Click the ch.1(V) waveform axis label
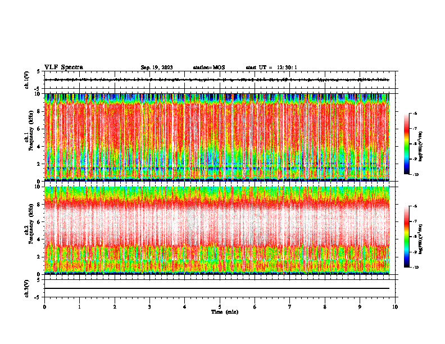 [26, 80]
